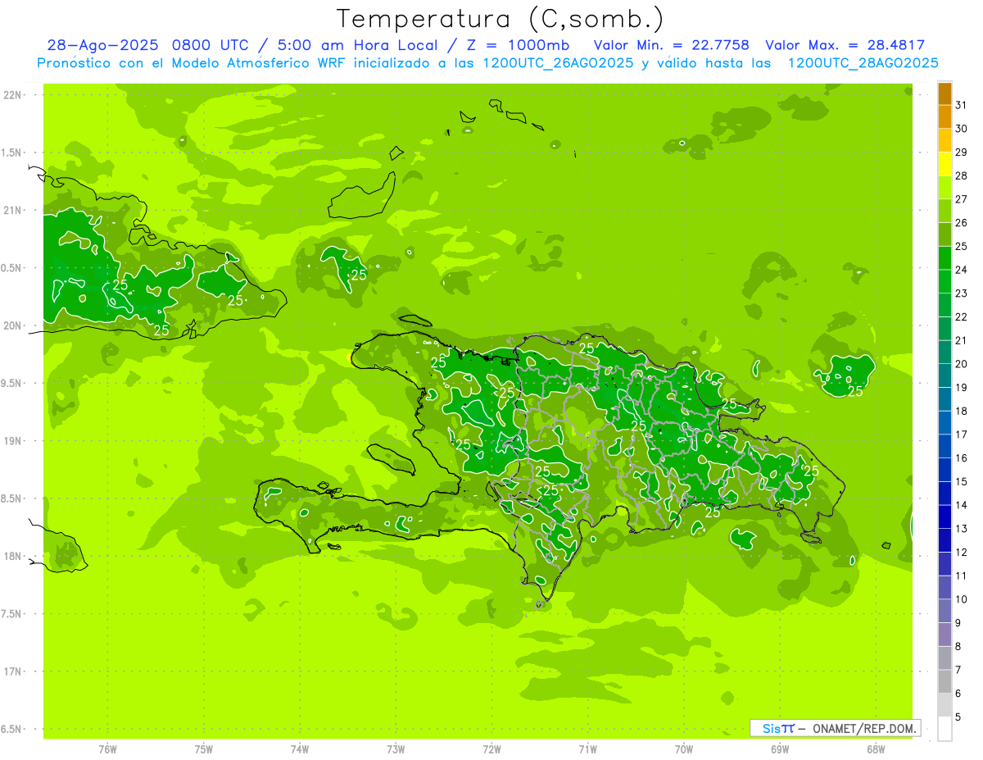Click the 6.5N latitude axis label
Screen dimensions: 983x760
click(x=12, y=730)
